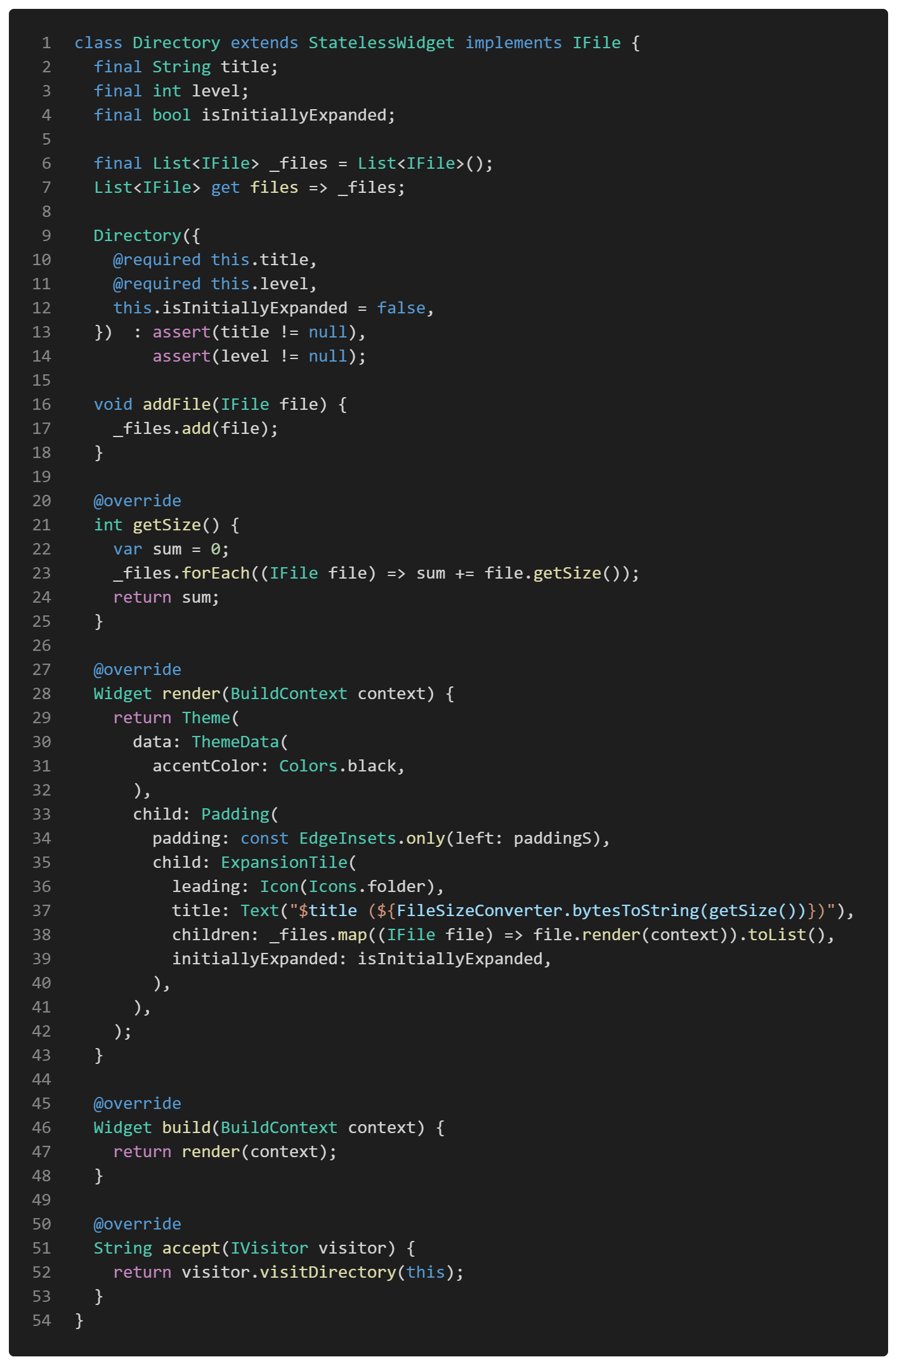Click 'Directory({' constructor name on line 9

coord(147,236)
